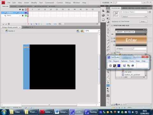Screen dimensions: 153x115
Task: Select the 3D Rotation tool
Action: (108, 22)
